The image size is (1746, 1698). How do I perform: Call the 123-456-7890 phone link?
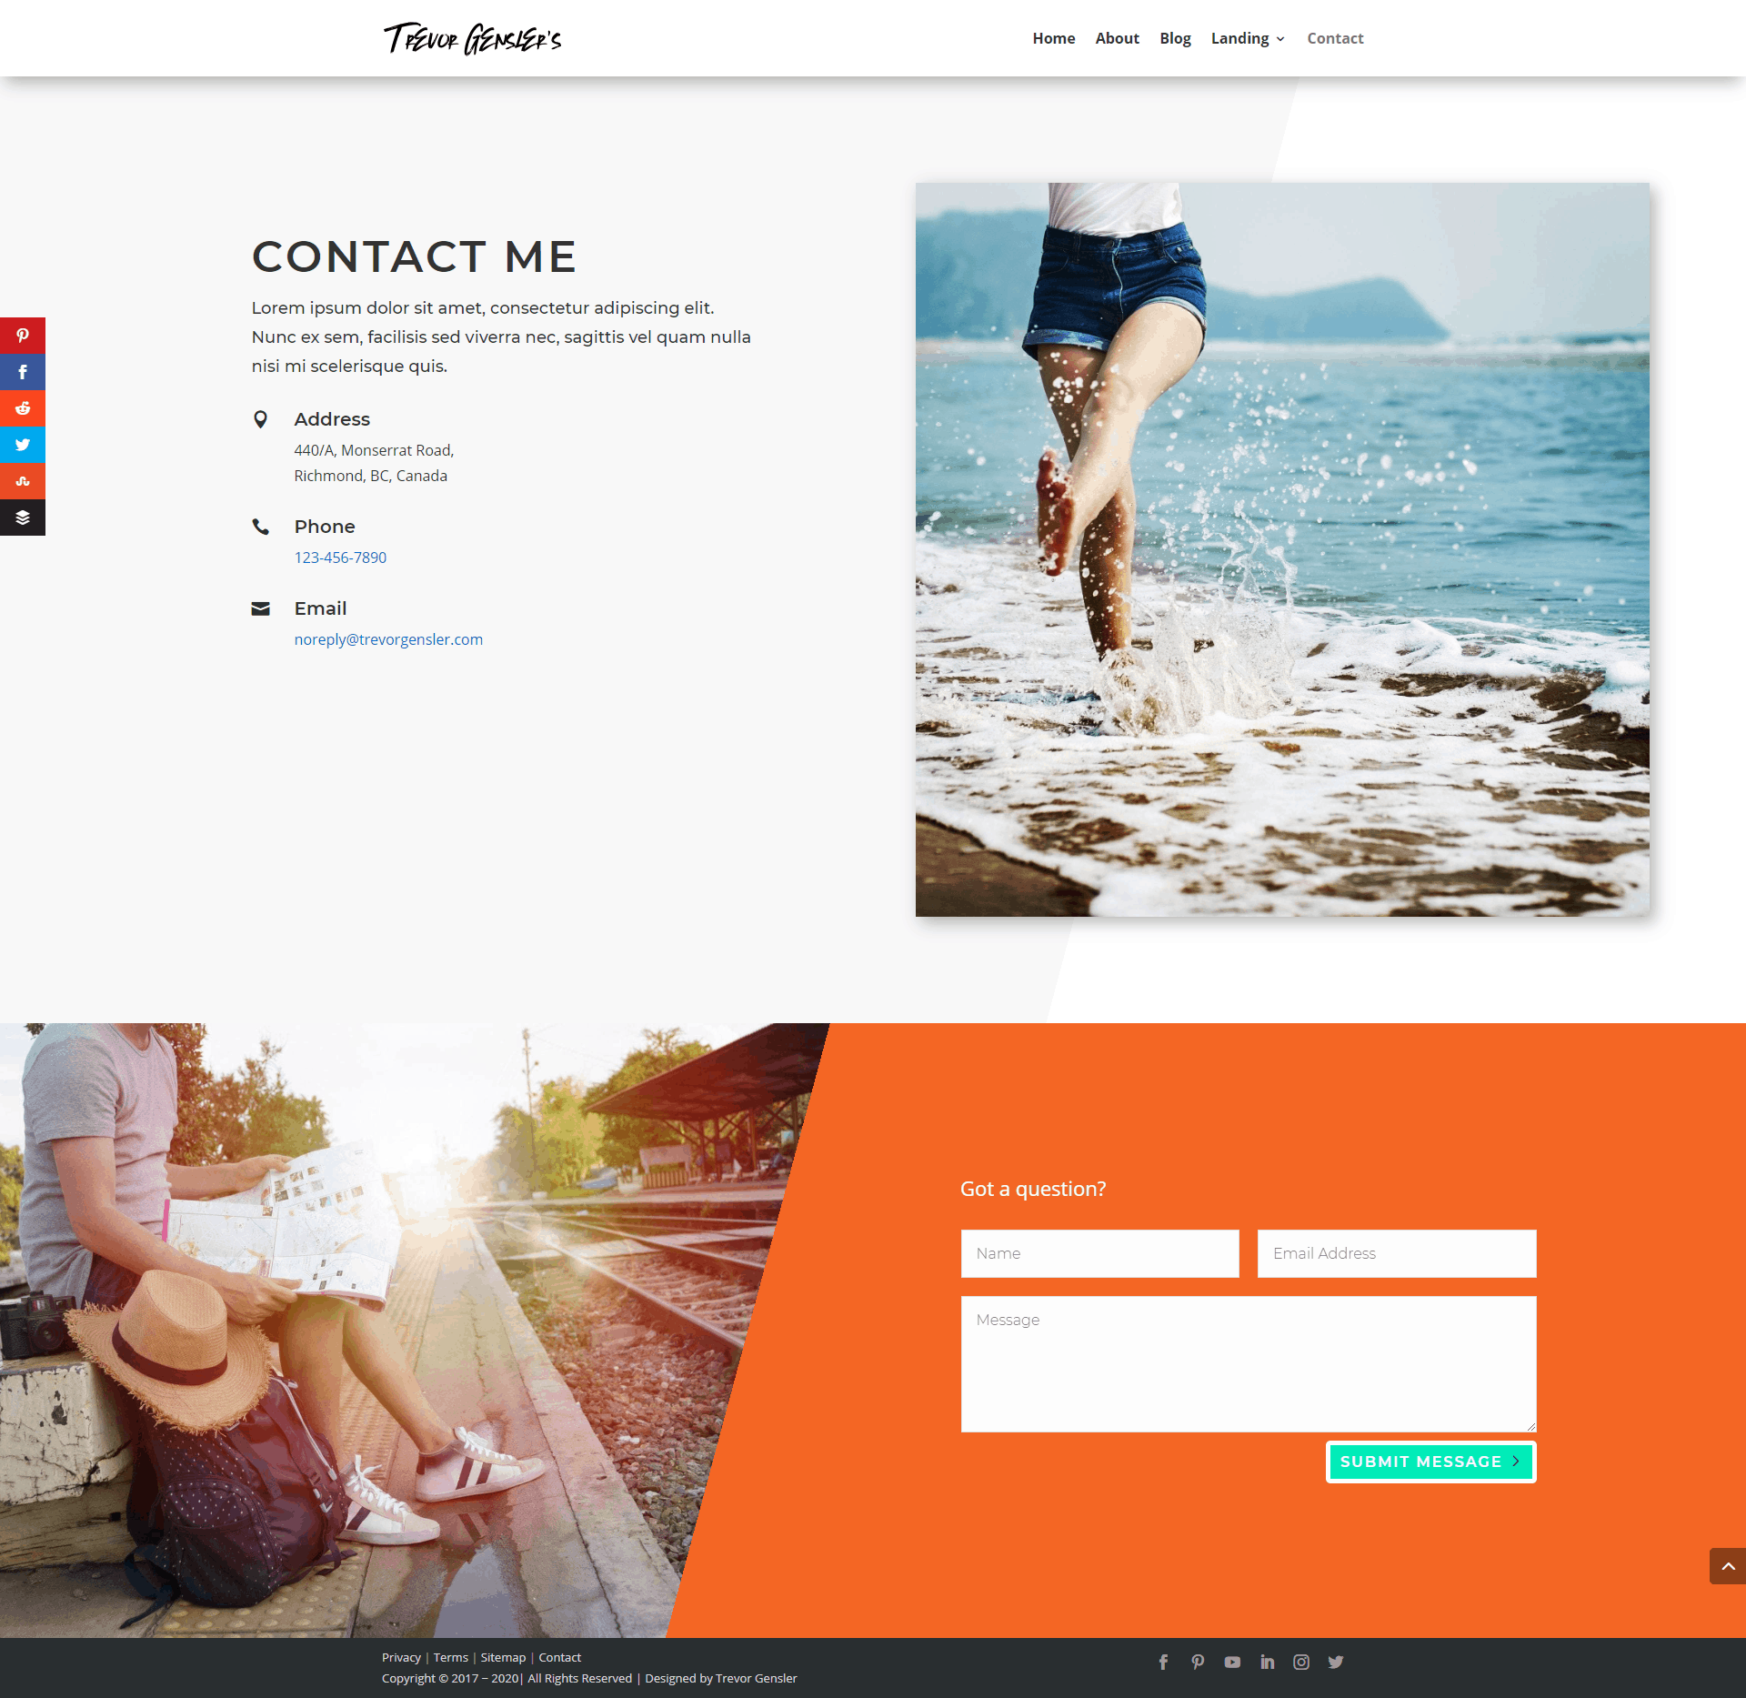click(x=340, y=558)
